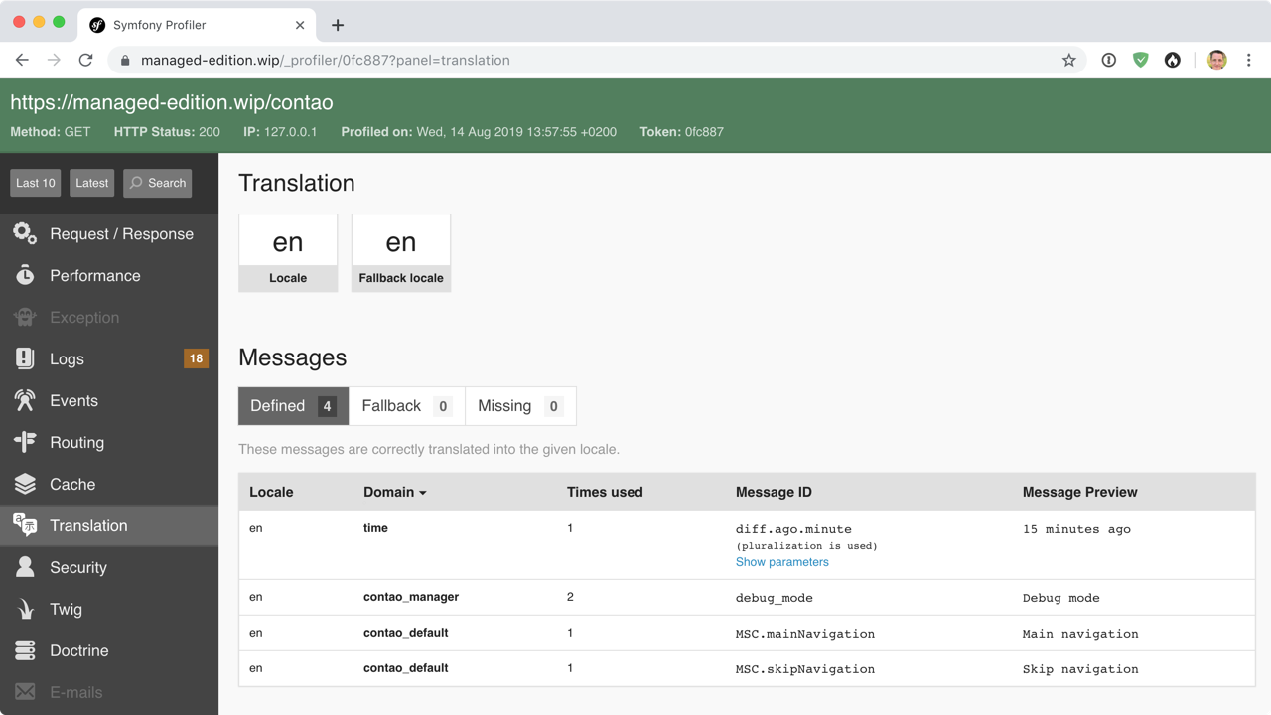Click the E-mails envelope icon
The height and width of the screenshot is (715, 1271).
[25, 692]
